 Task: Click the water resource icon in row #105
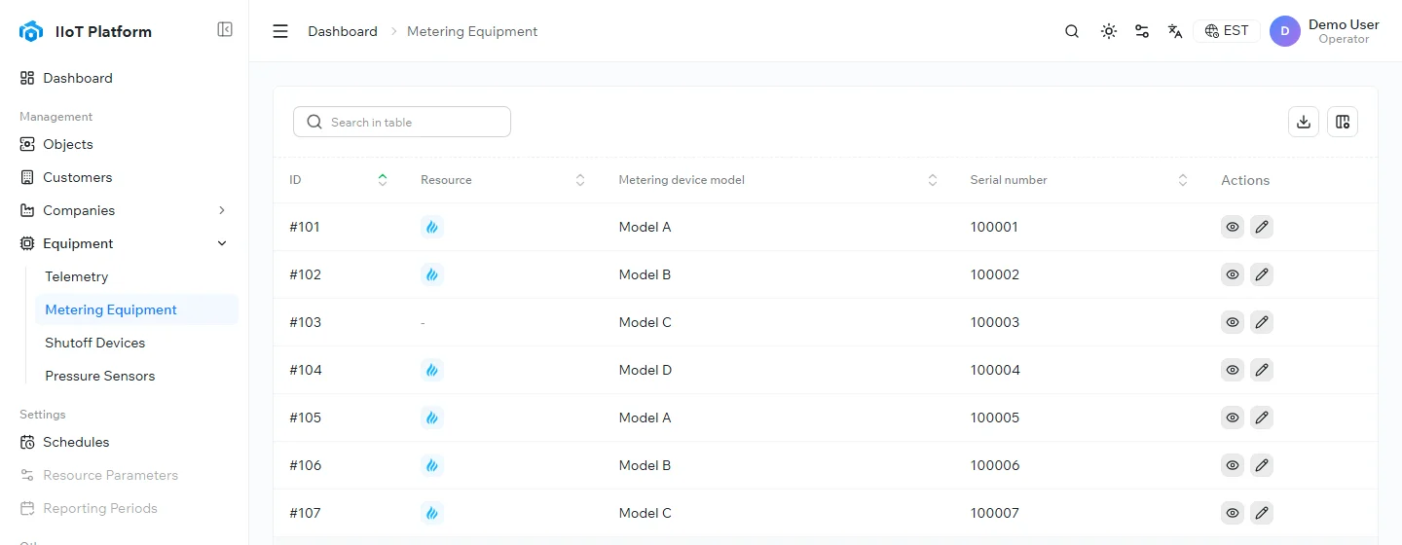point(432,418)
